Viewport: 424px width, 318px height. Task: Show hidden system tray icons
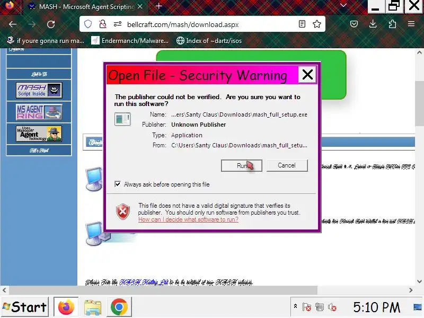tap(295, 306)
